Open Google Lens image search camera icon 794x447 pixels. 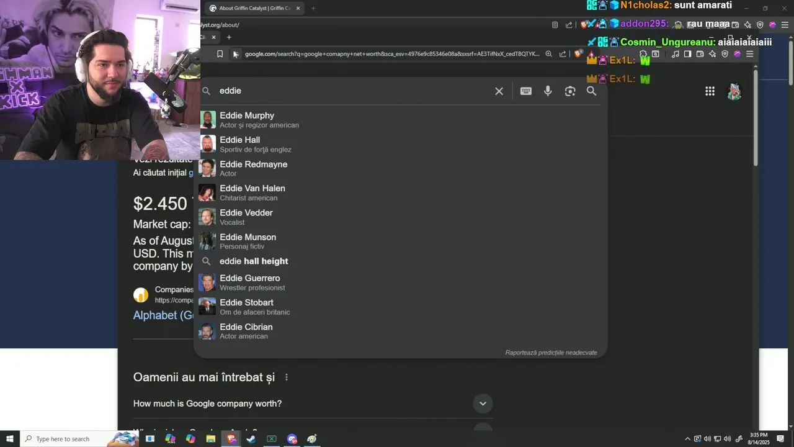tap(570, 91)
